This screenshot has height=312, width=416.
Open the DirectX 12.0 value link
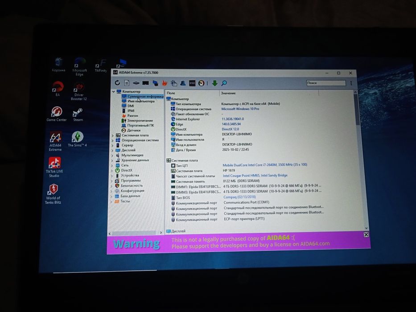230,129
